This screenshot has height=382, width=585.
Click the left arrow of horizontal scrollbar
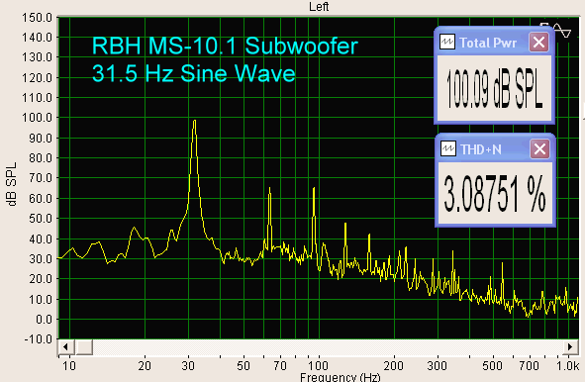point(65,347)
